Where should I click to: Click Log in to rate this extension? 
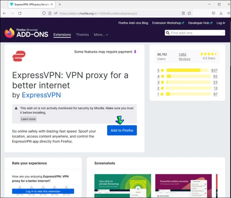[x=43, y=191]
